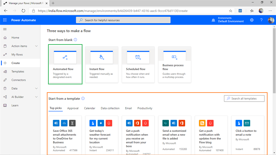276x155 pixels.
Task: Open a new browser tab
Action: [53, 3]
